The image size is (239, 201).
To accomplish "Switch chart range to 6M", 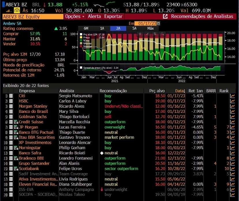I will click(x=86, y=29).
